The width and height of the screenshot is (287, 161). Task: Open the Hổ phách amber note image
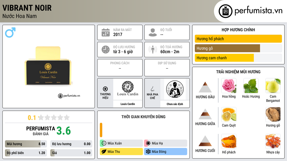pos(229,141)
